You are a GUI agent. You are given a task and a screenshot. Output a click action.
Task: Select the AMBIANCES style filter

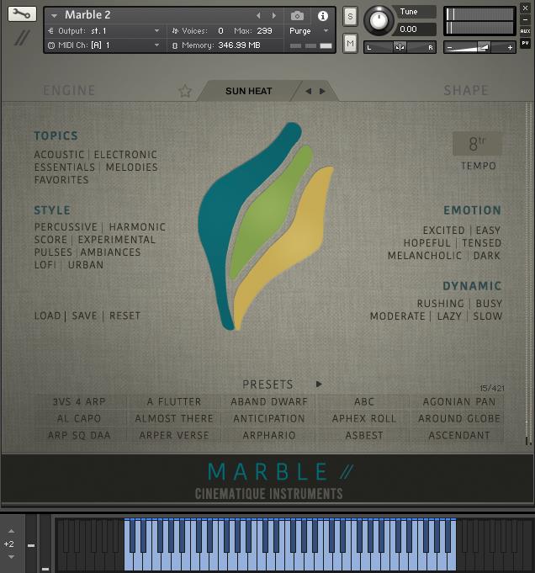click(110, 252)
